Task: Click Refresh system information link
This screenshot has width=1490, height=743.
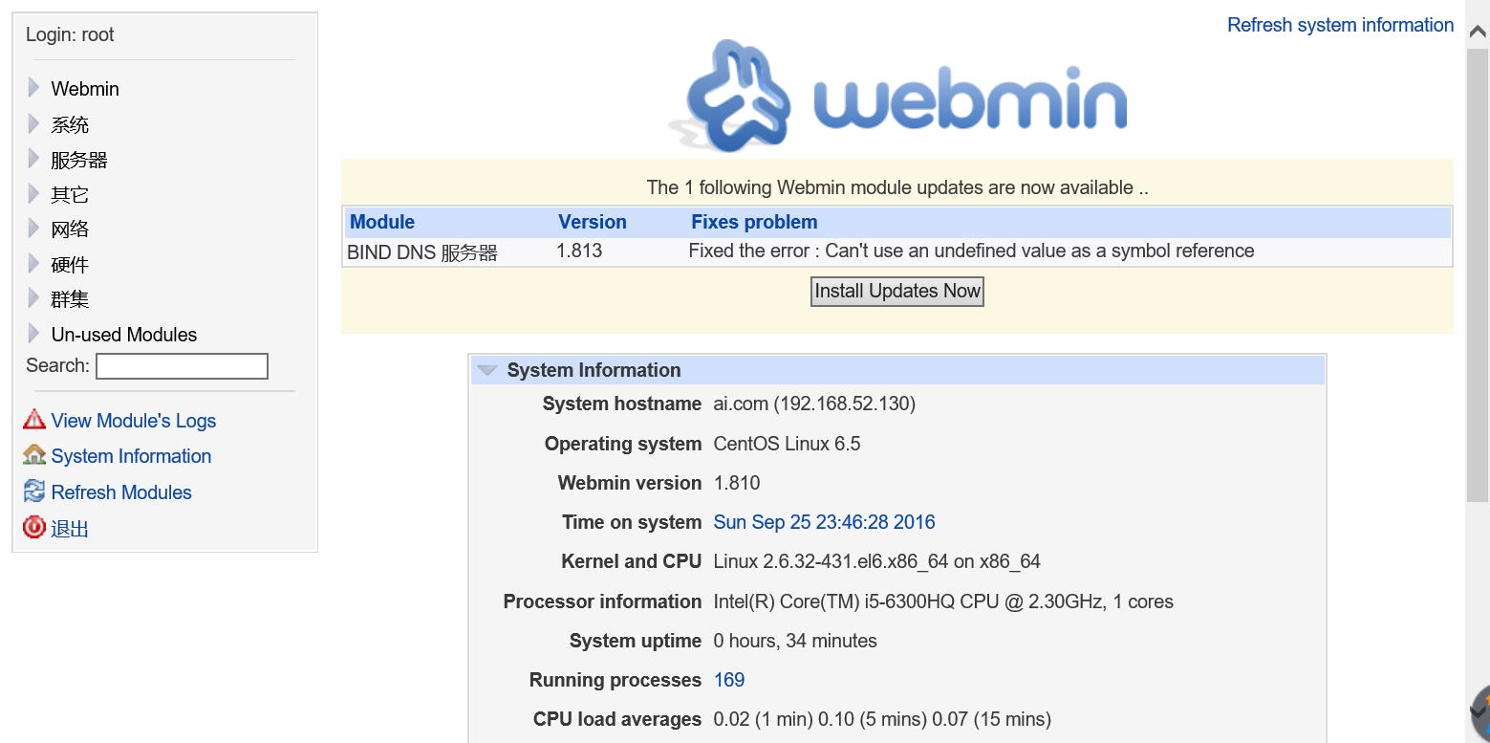Action: [x=1340, y=25]
